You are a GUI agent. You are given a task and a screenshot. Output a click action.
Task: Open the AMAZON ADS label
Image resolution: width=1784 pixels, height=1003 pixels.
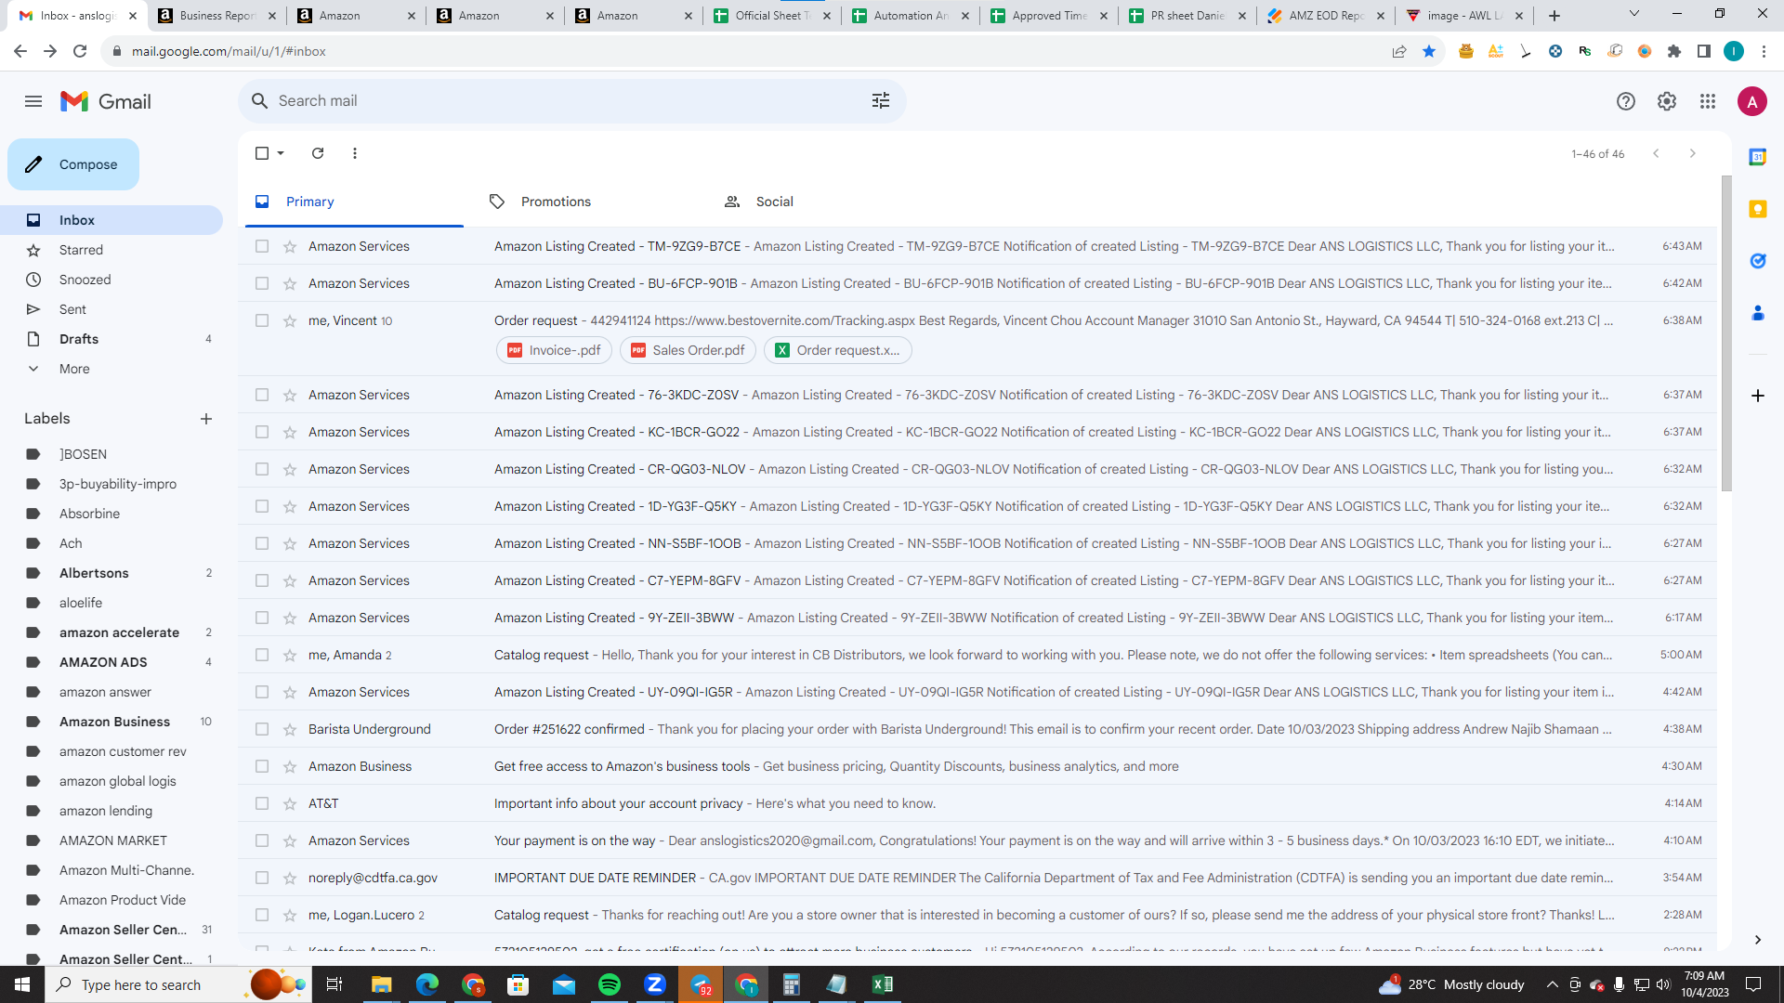[x=103, y=662]
